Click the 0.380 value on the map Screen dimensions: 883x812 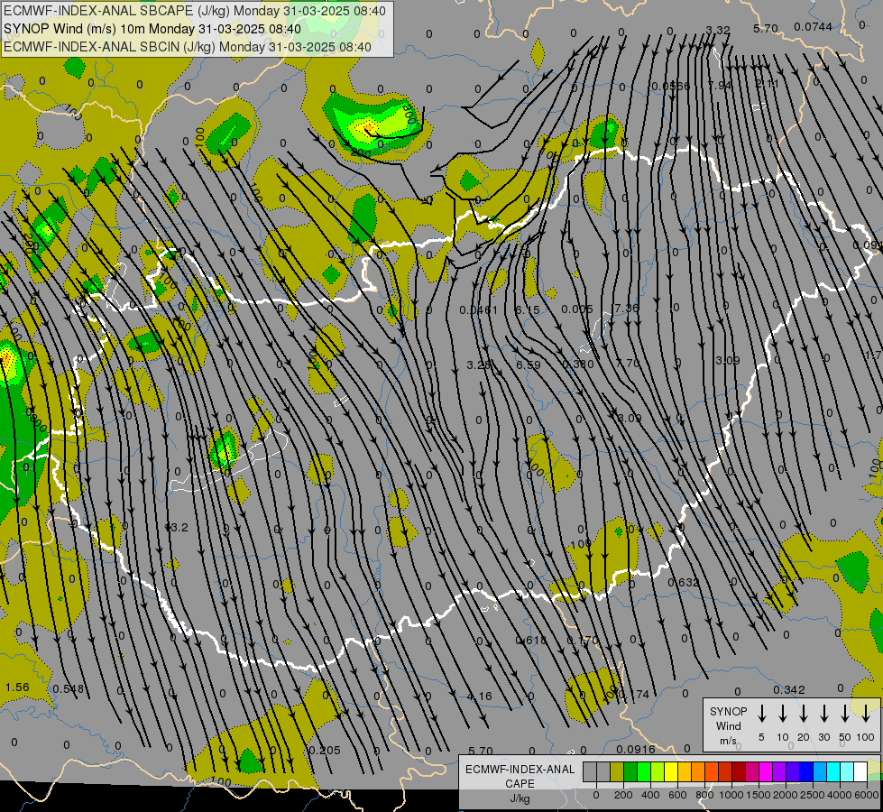point(578,364)
